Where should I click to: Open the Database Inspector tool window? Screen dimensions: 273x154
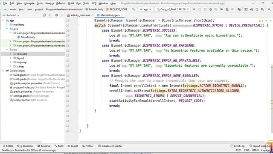tap(110, 146)
